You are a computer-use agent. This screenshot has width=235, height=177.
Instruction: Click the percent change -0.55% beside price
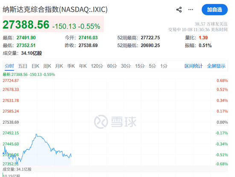click(x=89, y=26)
